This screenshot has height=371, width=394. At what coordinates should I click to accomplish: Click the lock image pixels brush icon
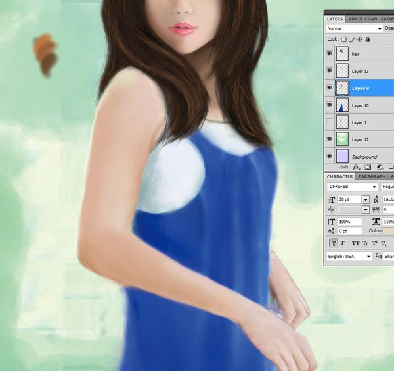tap(352, 39)
